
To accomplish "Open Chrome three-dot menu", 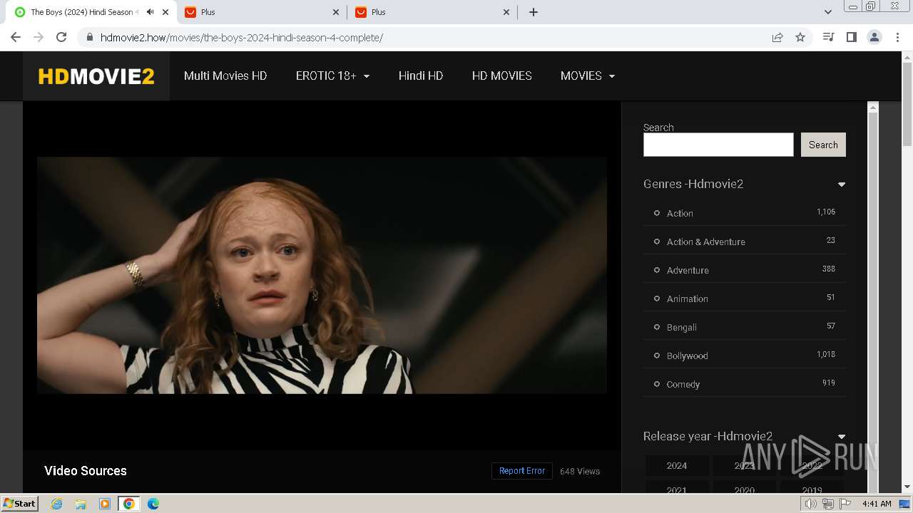I will pos(897,37).
